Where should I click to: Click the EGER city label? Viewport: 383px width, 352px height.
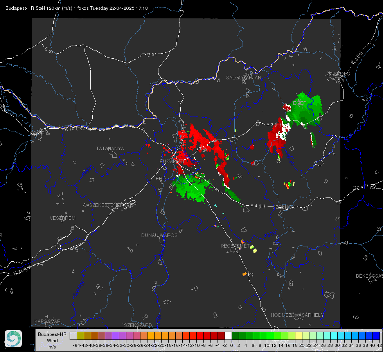click(x=300, y=103)
